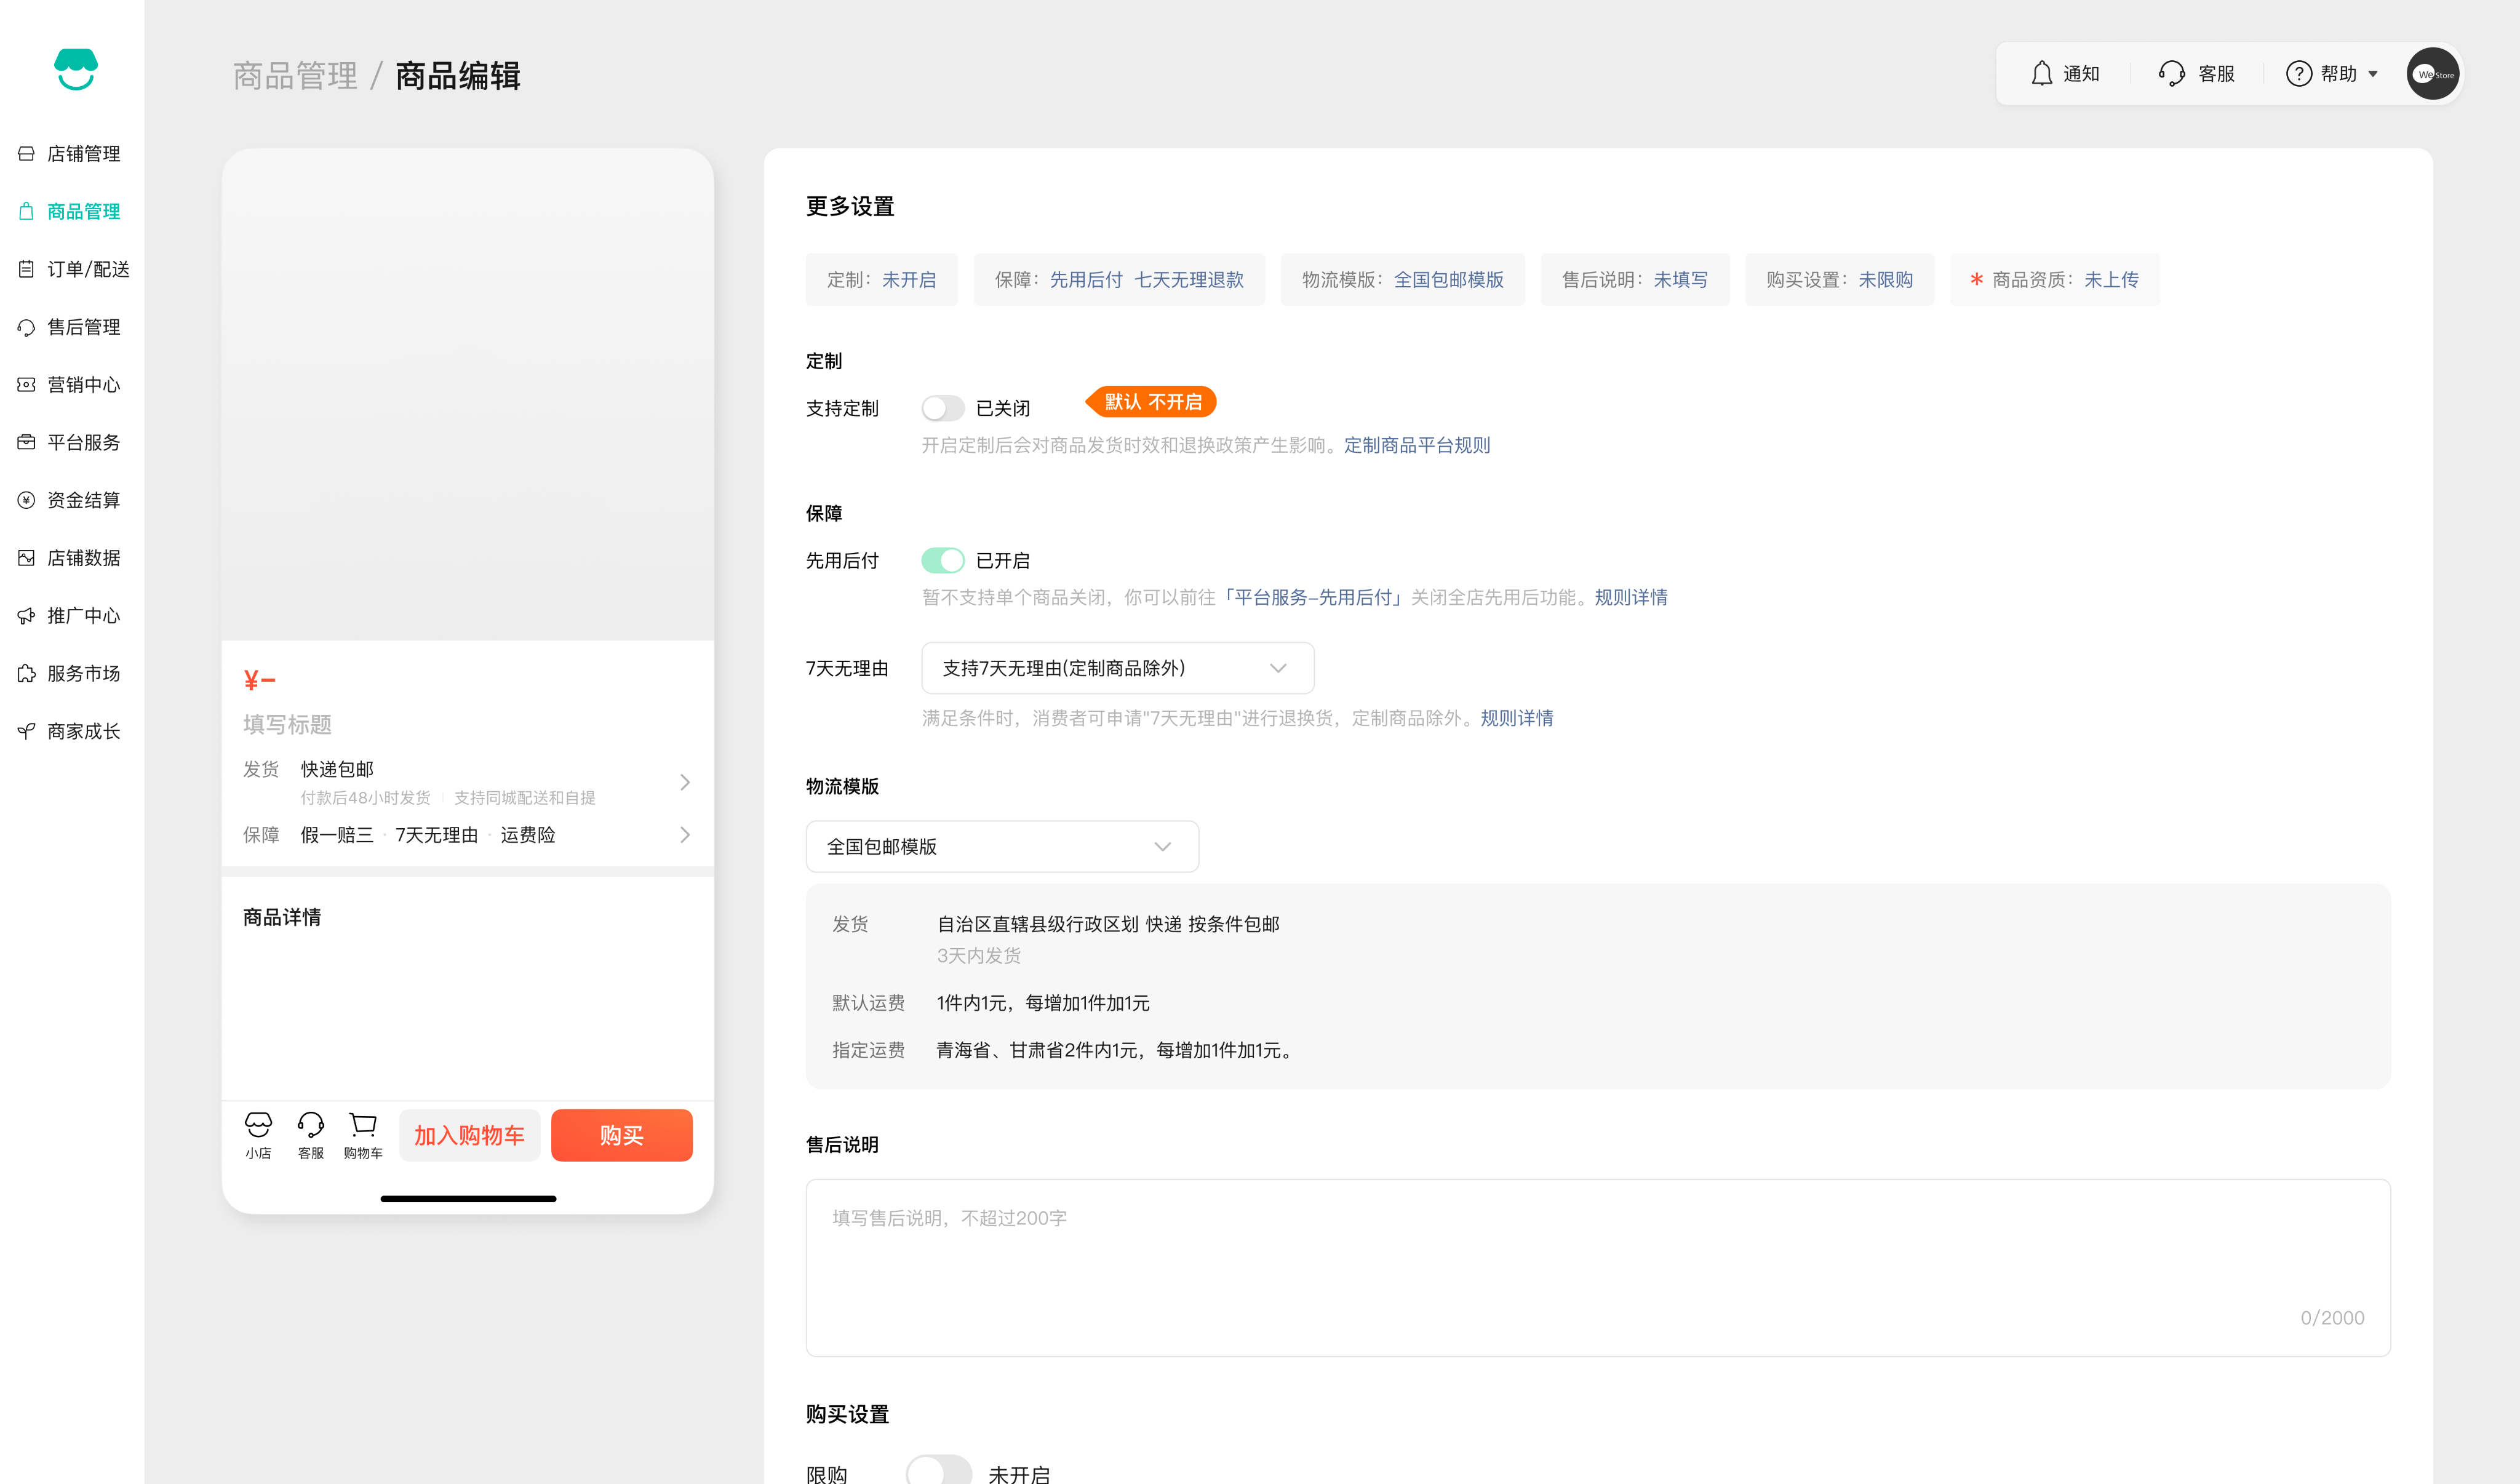Tap the shopping cart icon in preview

[x=363, y=1126]
